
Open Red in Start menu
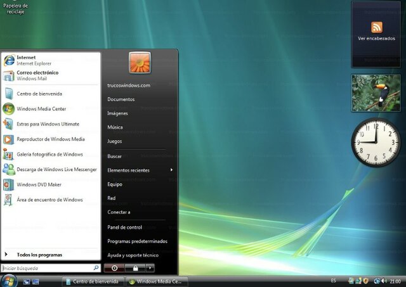click(x=112, y=198)
